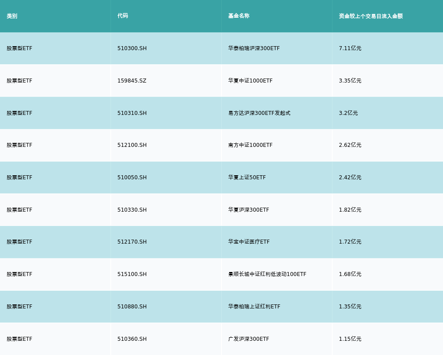Image resolution: width=443 pixels, height=355 pixels.
Task: Click the 华泰柏瑞沪深300ETF fund name
Action: pyautogui.click(x=254, y=48)
